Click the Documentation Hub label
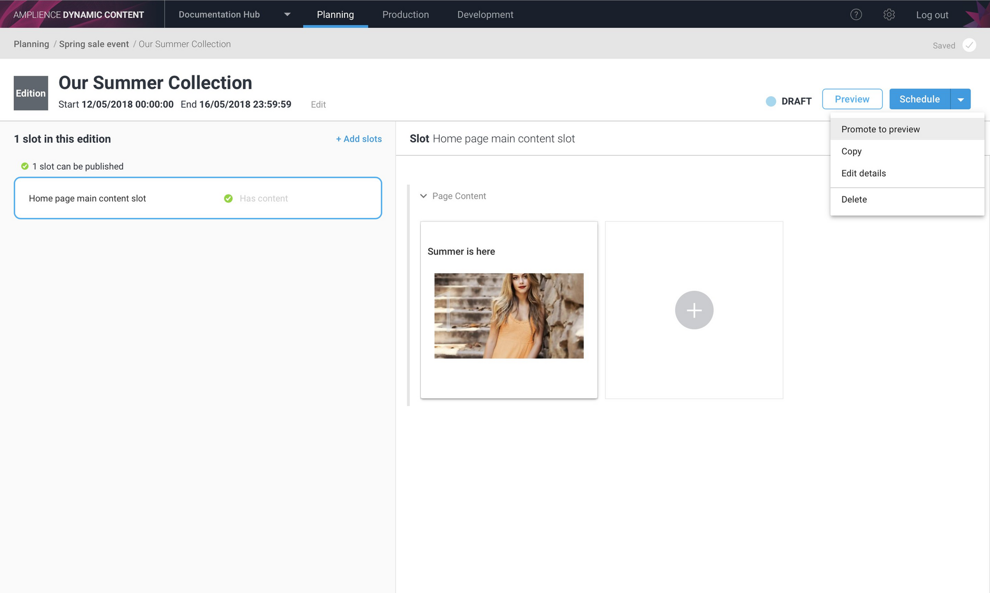The width and height of the screenshot is (990, 593). point(219,15)
